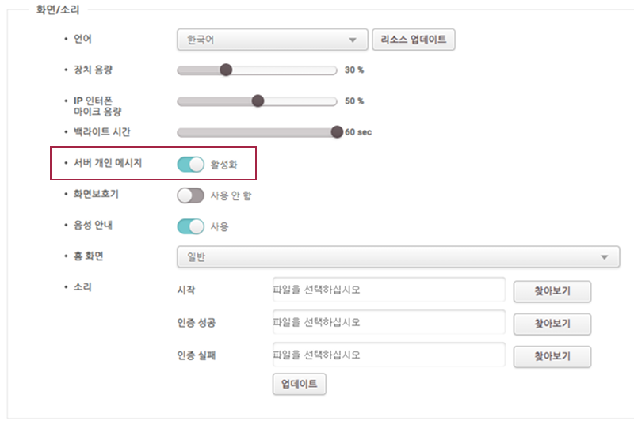Click the 장치 음량 slider handle at 30%
Image resolution: width=634 pixels, height=425 pixels.
(x=226, y=70)
